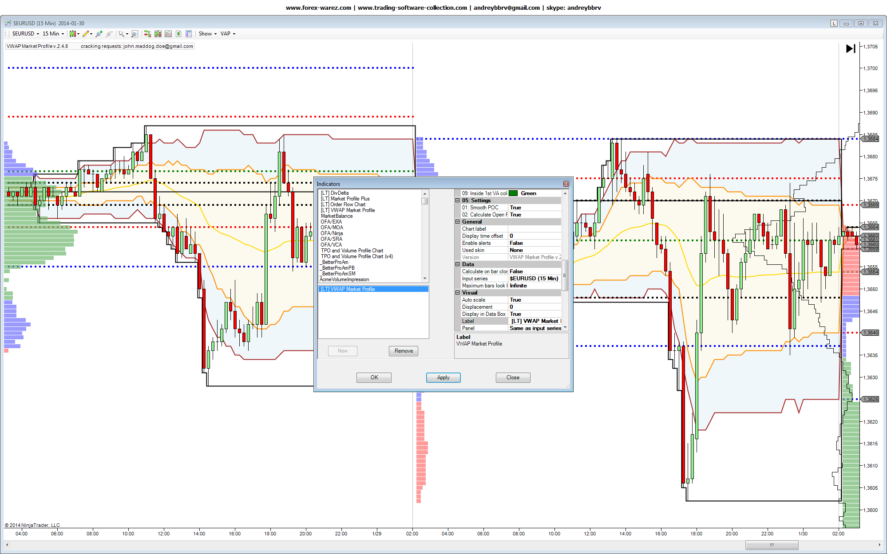Collapse the Data property group
The width and height of the screenshot is (887, 554).
click(x=458, y=264)
